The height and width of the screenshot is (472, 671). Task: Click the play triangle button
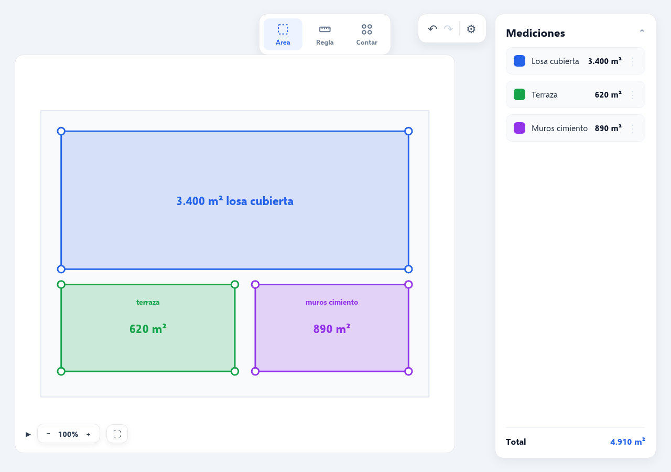pos(28,434)
